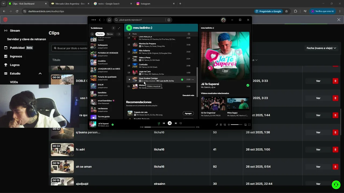Image resolution: width=344 pixels, height=193 pixels.
Task: Toggle repeat mode in the Spotify player
Action: 181,123
